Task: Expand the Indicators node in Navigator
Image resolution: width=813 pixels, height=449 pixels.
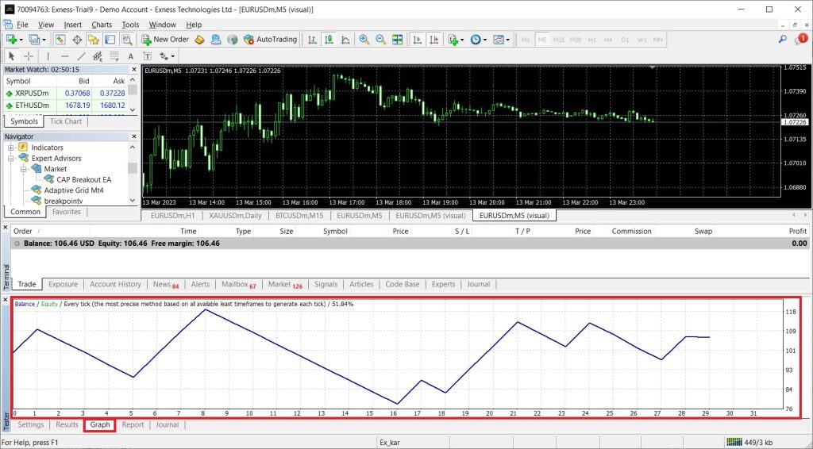Action: click(x=11, y=148)
